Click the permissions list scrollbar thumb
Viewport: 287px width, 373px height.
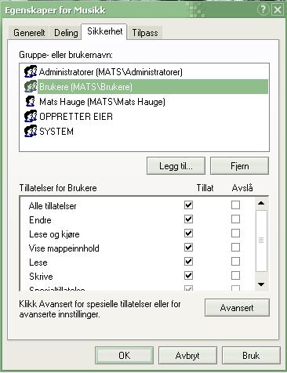tap(261, 241)
